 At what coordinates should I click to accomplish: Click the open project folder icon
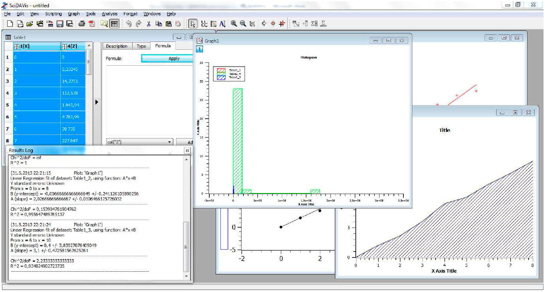pyautogui.click(x=30, y=24)
